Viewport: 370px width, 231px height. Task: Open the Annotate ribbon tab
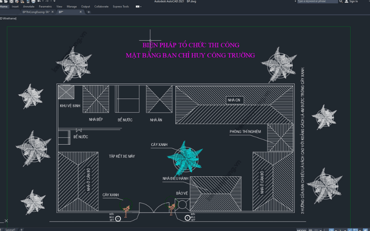click(x=29, y=6)
